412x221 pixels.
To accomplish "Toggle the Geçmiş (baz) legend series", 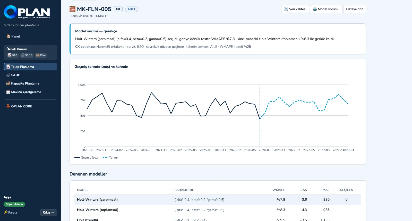I will pyautogui.click(x=87, y=158).
